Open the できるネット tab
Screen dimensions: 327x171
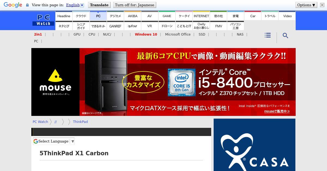(98, 26)
